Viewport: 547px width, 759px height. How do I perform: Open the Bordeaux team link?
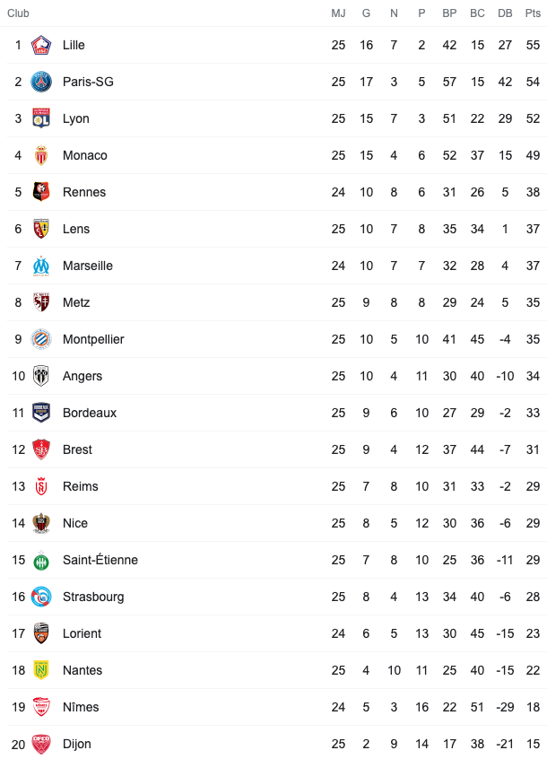90,413
